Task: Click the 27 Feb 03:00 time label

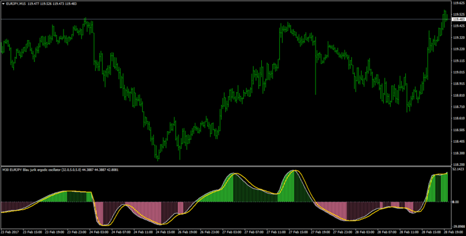Action: tap(232, 232)
